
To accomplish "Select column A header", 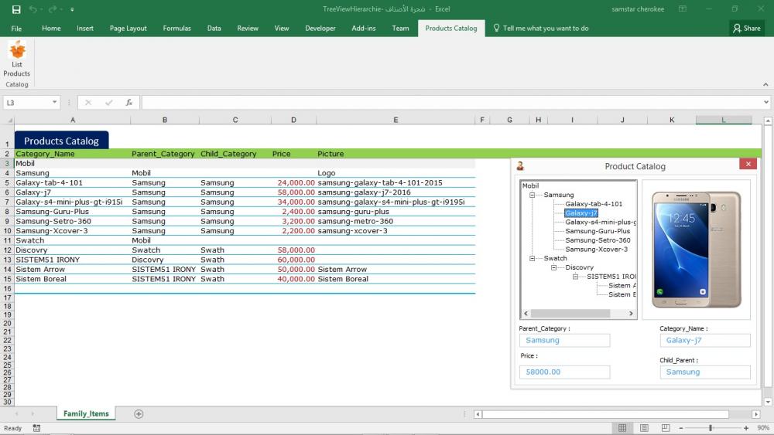I will tap(73, 120).
